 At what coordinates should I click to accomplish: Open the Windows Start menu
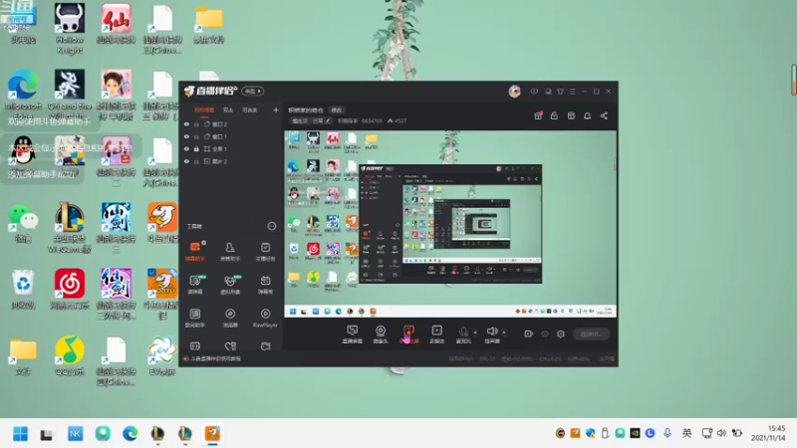pos(20,434)
